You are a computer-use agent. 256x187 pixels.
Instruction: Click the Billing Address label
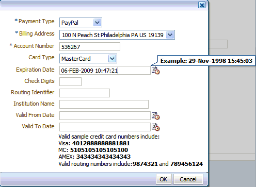pyautogui.click(x=37, y=33)
